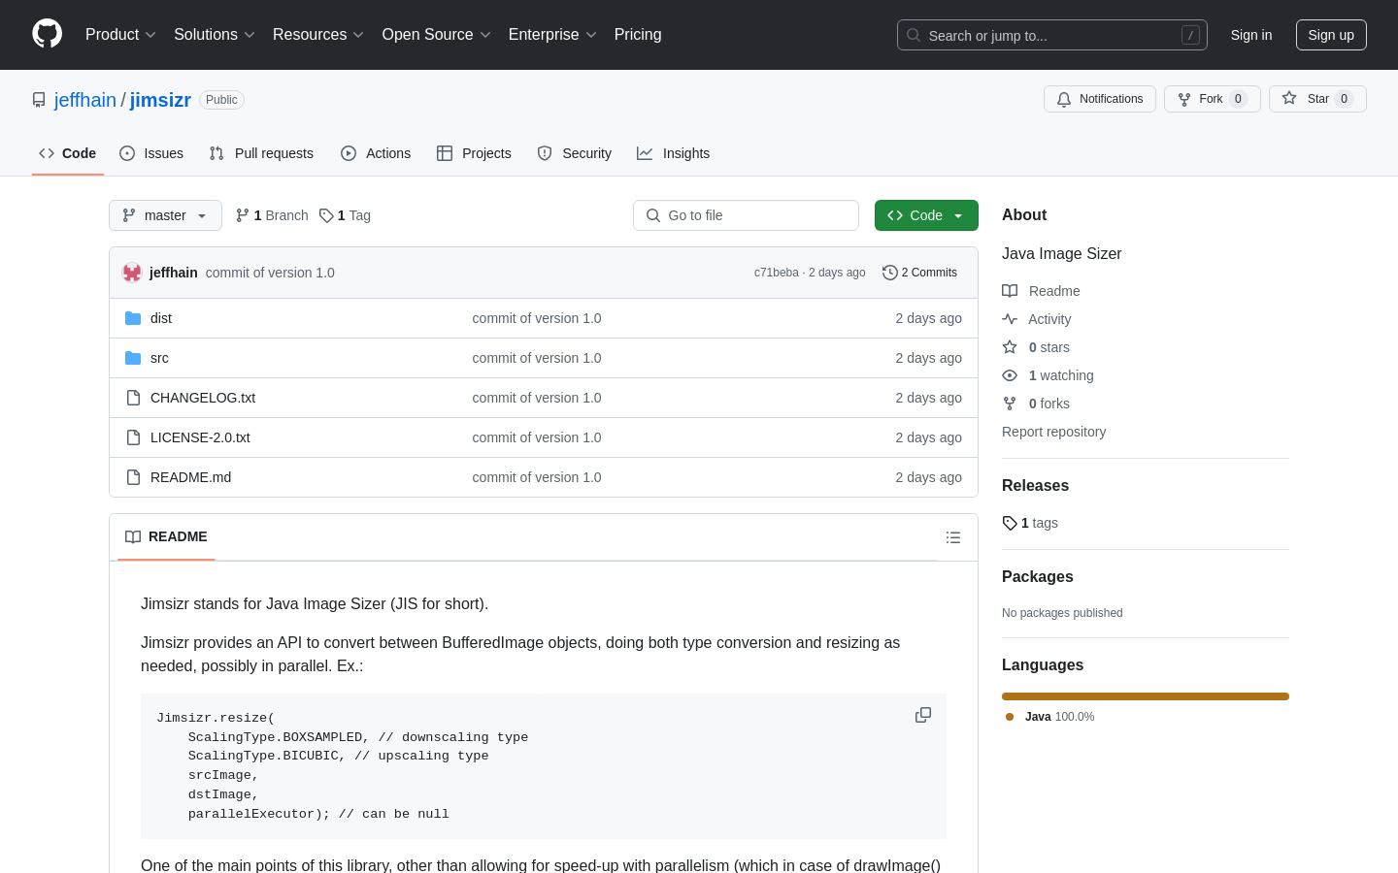Open latest commit message 'commit of version 1.0'
The image size is (1398, 873).
270,273
